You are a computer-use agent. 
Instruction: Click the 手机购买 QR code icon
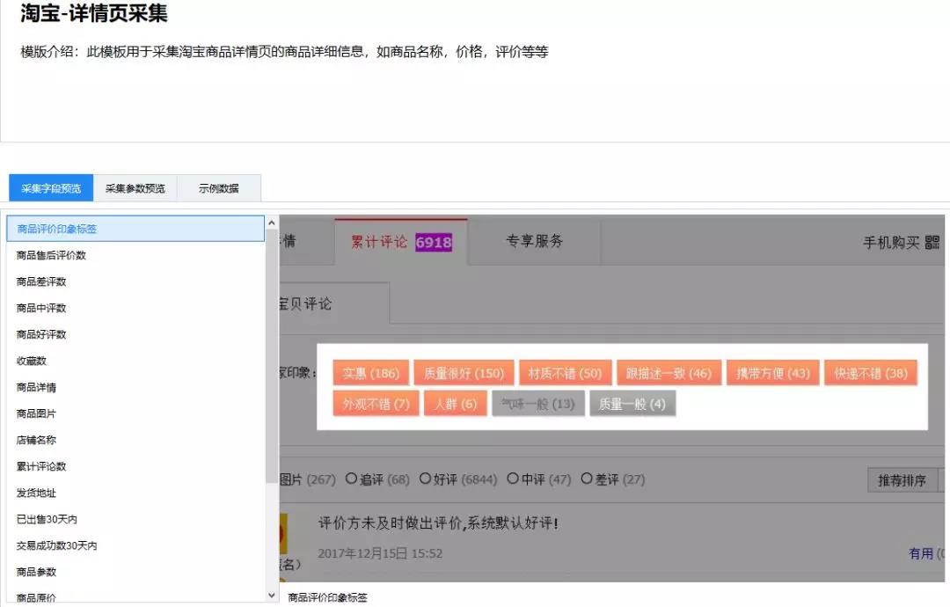point(932,242)
